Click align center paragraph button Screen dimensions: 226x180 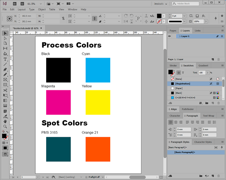[176, 122]
